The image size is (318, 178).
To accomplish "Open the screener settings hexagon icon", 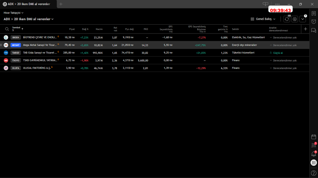I will tap(295, 19).
